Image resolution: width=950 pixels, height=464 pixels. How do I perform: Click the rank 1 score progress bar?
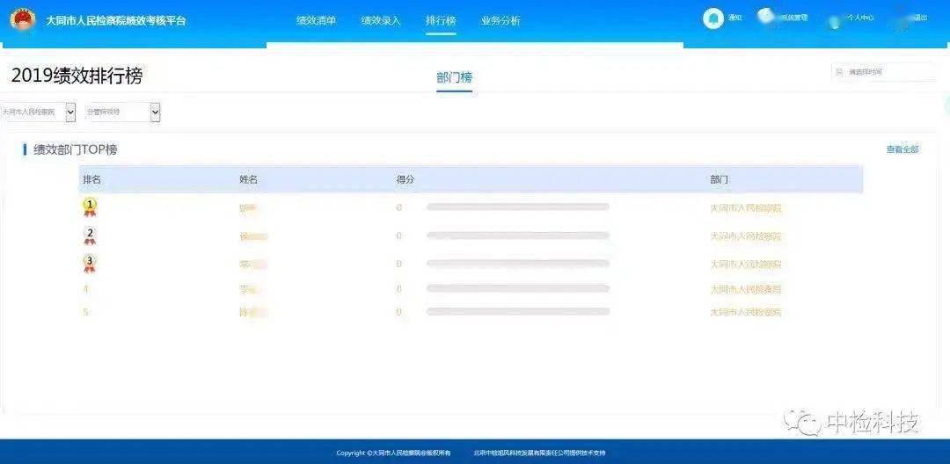518,207
